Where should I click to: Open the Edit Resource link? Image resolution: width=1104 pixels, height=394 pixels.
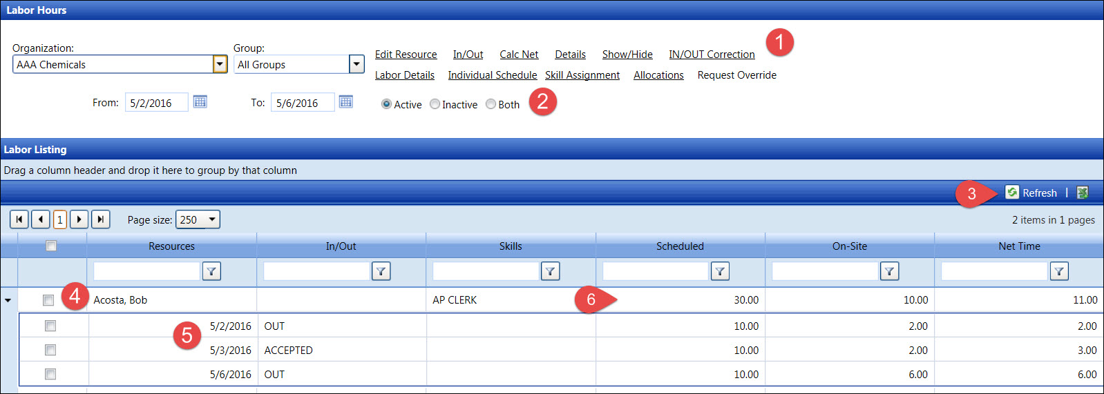[406, 55]
